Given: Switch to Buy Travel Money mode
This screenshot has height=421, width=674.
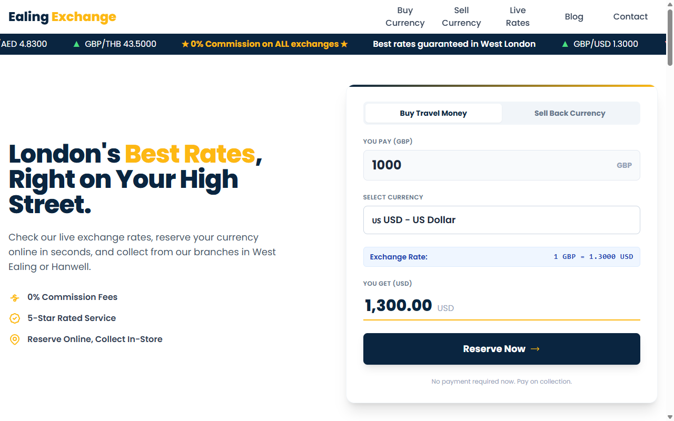Looking at the screenshot, I should (x=433, y=113).
